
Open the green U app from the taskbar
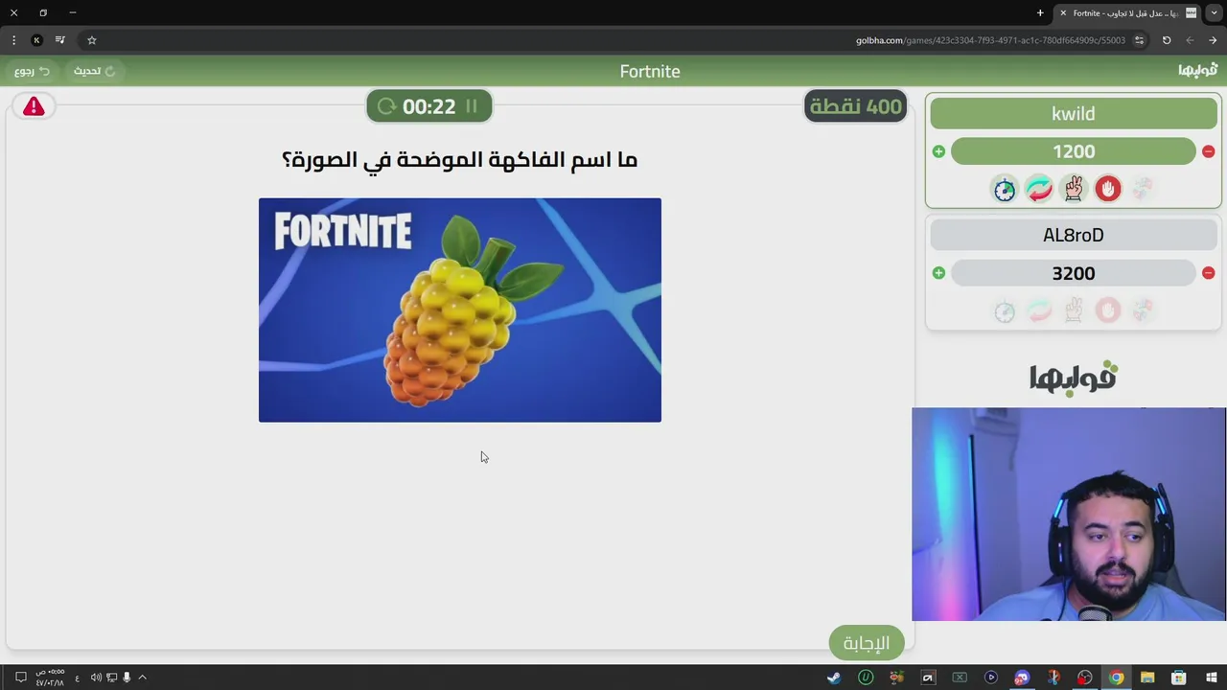866,678
